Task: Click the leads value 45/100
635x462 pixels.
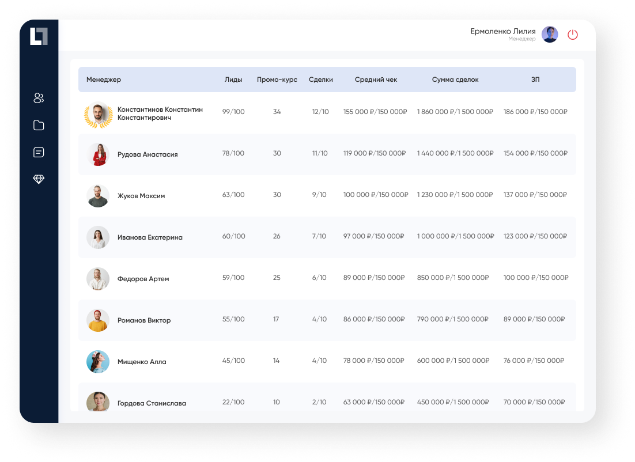Action: click(233, 361)
